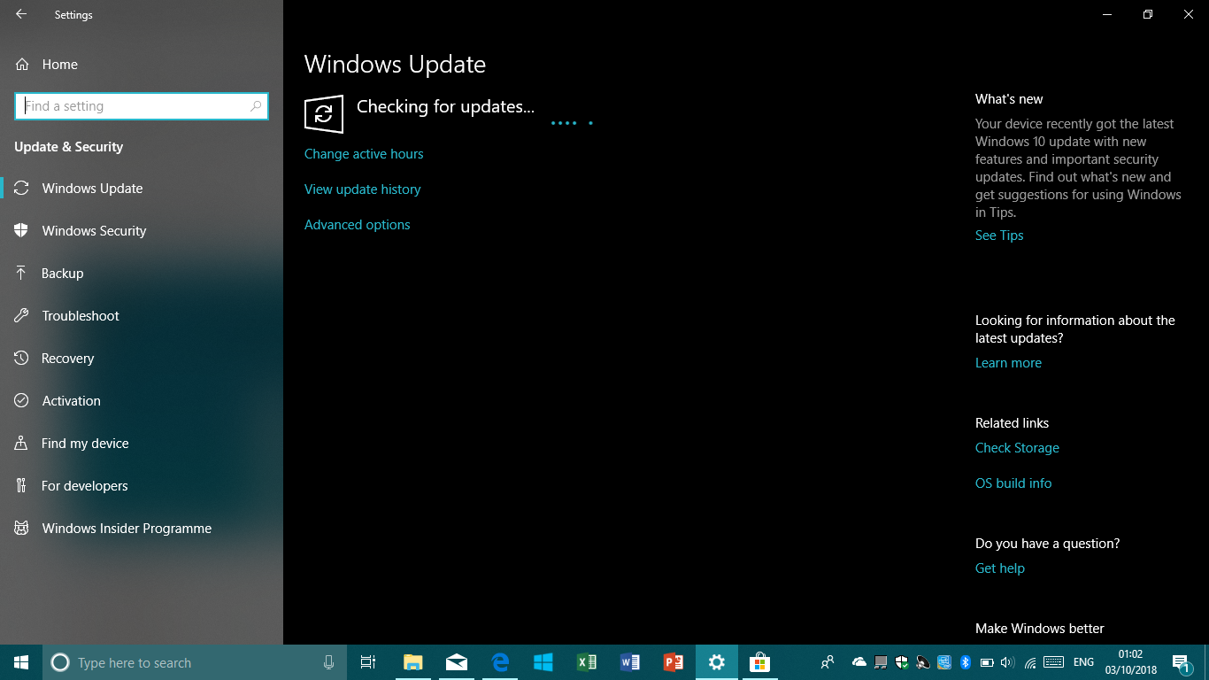Open View update history
Image resolution: width=1209 pixels, height=680 pixels.
[x=362, y=189]
